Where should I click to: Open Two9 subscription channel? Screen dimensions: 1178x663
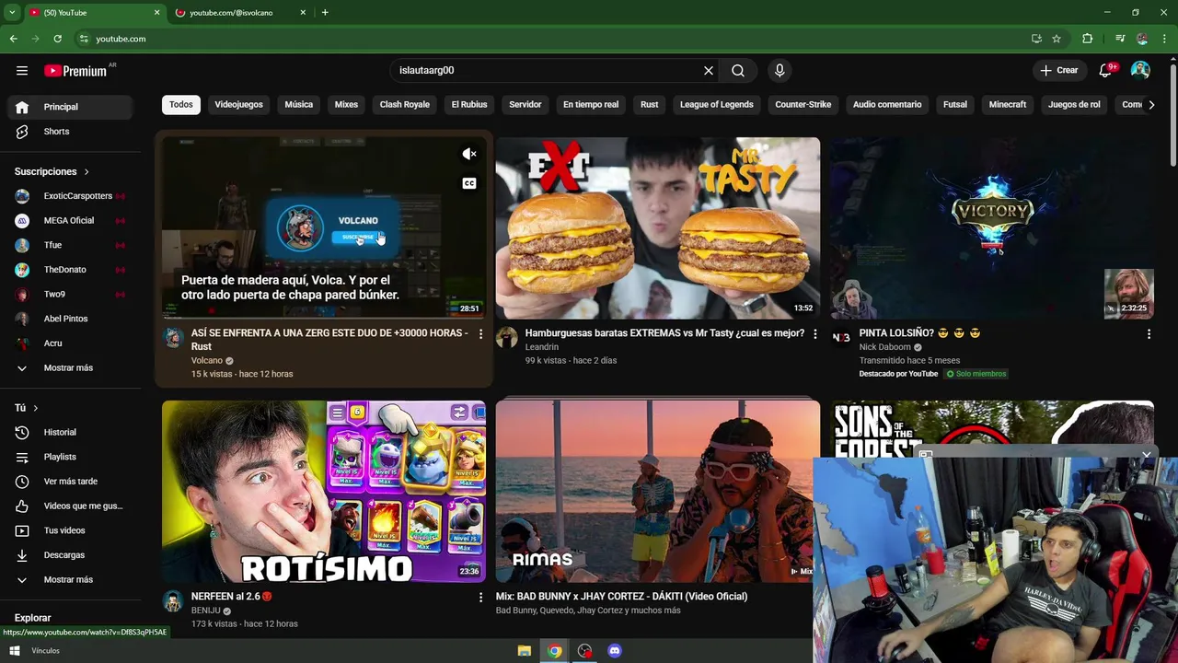pyautogui.click(x=71, y=295)
